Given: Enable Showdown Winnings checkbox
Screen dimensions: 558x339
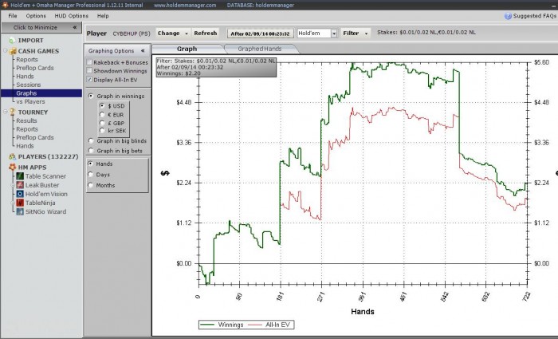Looking at the screenshot, I should point(89,71).
